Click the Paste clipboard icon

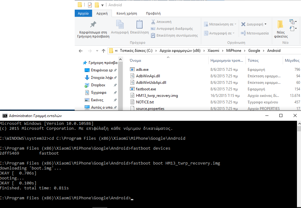point(139,25)
